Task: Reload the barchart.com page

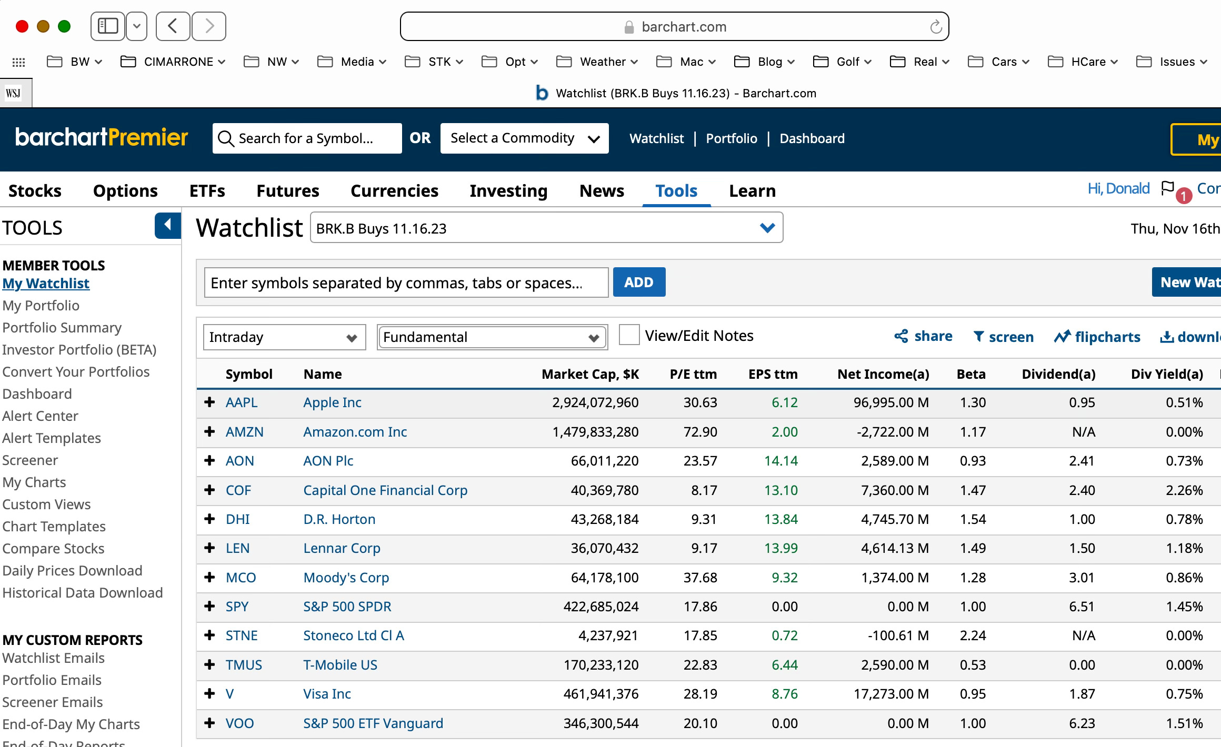Action: tap(935, 27)
